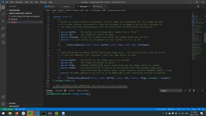Change Tab Size: 4 indentation setting
Screen dimensions: 206x116
point(171,109)
